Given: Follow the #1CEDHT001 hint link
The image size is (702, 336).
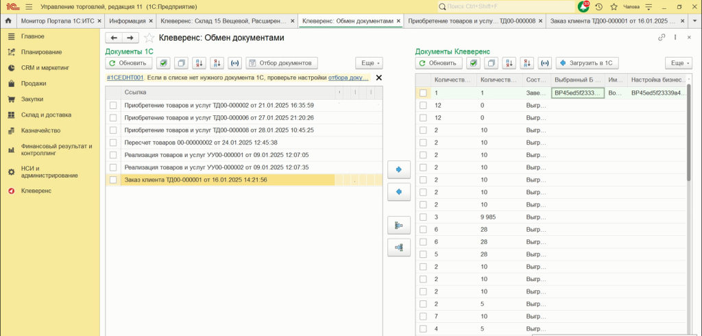Looking at the screenshot, I should pos(125,77).
